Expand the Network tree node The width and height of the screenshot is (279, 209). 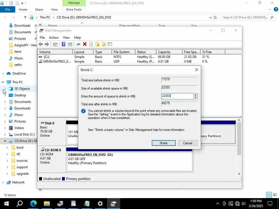point(3,182)
